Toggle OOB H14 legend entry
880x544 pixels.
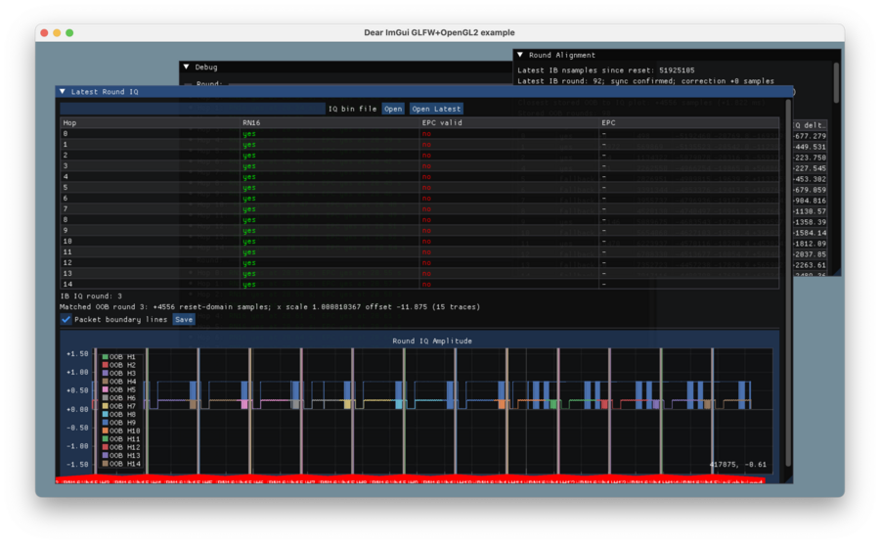120,465
